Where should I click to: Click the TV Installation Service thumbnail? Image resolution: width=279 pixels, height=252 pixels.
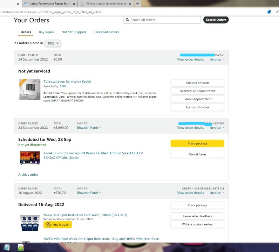(30, 90)
